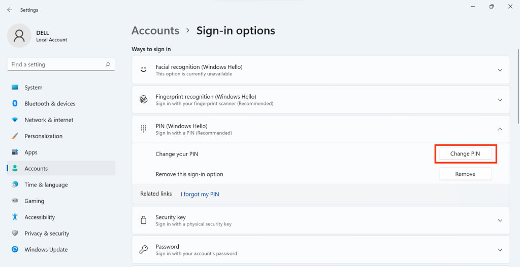Collapse PIN (Windows Hello) chevron
Viewport: 520px width, 267px height.
click(x=500, y=129)
